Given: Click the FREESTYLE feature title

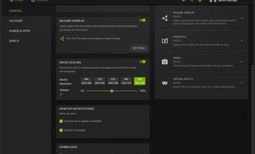Looking at the screenshot, I should (180, 37).
